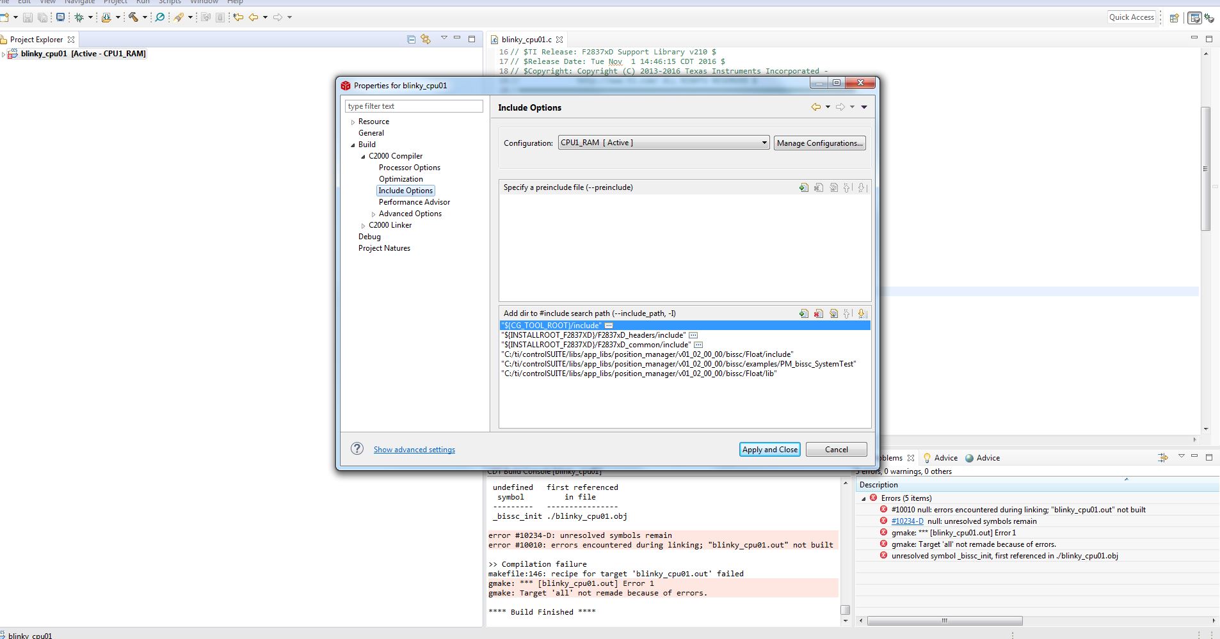Click back arrow in Include Options header
The image size is (1220, 639).
pos(816,107)
